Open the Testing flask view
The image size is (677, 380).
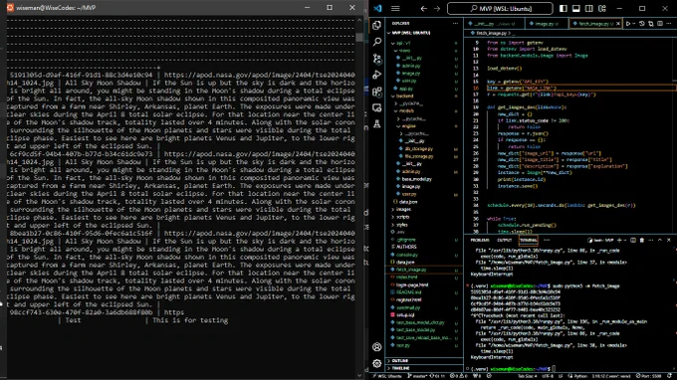(x=377, y=124)
